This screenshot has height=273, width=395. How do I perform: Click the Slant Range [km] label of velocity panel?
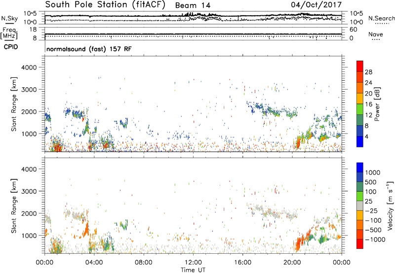[x=14, y=205]
